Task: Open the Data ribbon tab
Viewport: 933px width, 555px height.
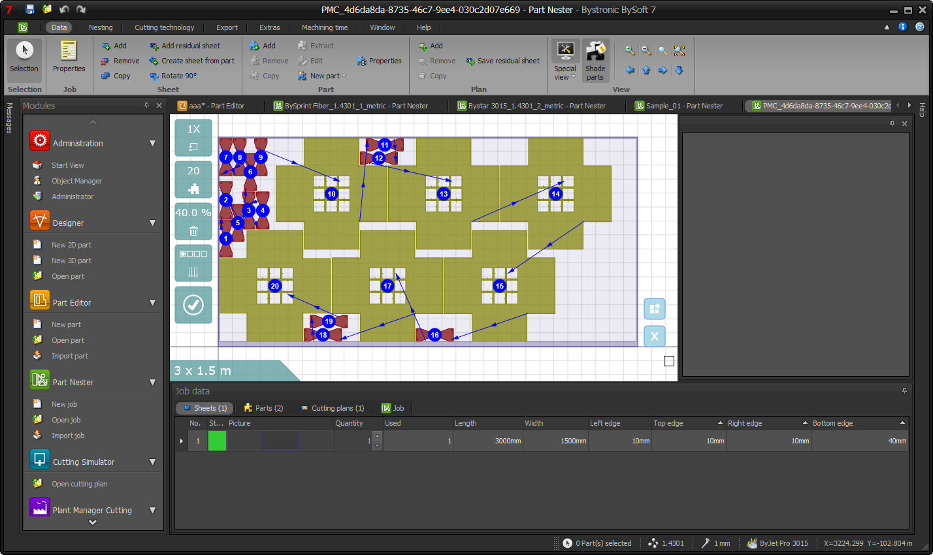Action: [x=59, y=27]
